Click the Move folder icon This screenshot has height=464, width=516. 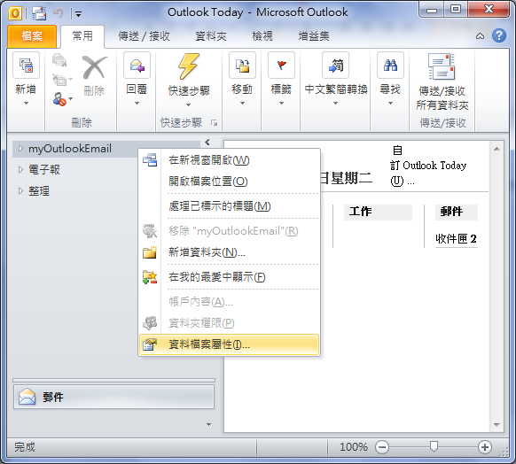pos(242,65)
